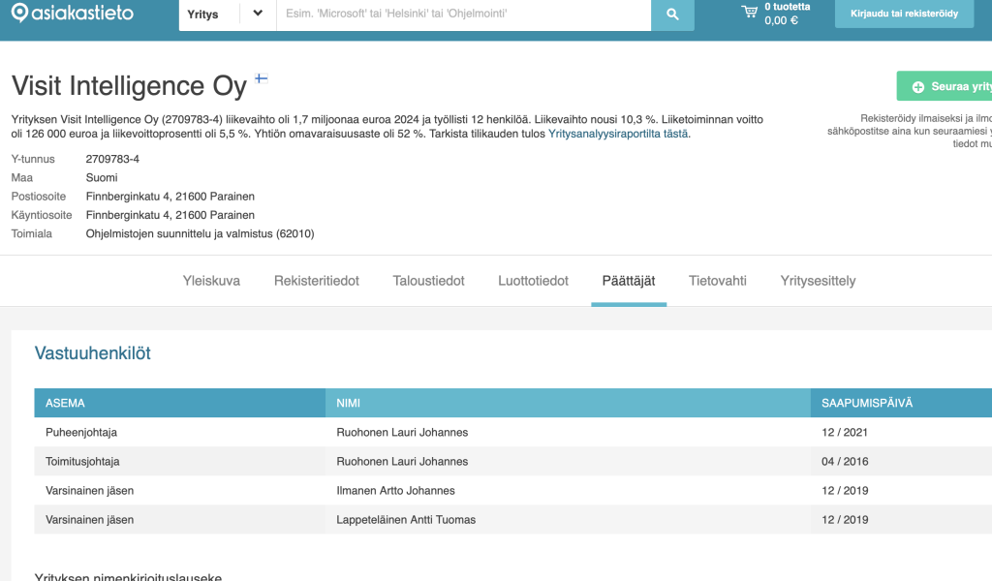Screen dimensions: 992x581
Task: Switch to the Luottotiedot tab
Action: (534, 281)
